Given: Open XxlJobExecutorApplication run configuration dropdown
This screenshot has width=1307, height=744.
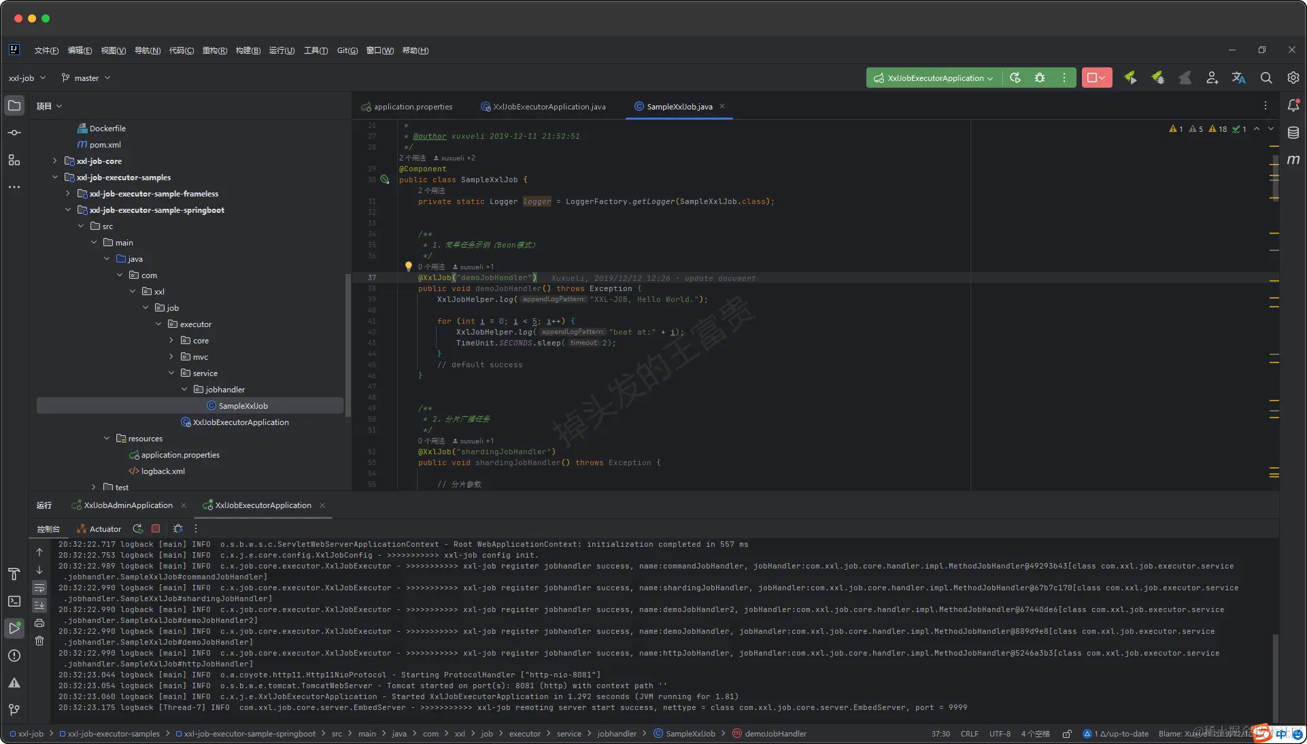Looking at the screenshot, I should (x=935, y=78).
